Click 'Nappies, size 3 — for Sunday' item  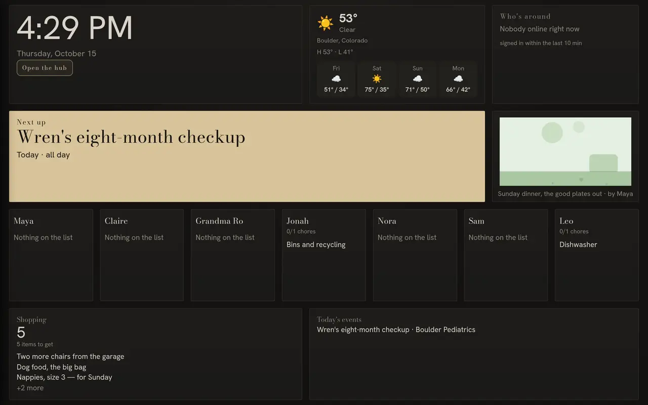point(64,377)
